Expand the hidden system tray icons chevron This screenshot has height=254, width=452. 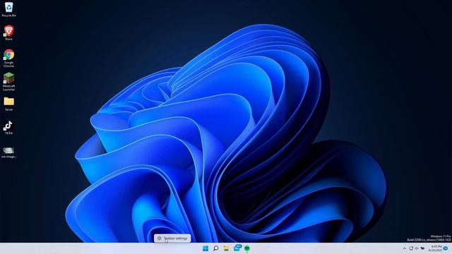tap(405, 248)
